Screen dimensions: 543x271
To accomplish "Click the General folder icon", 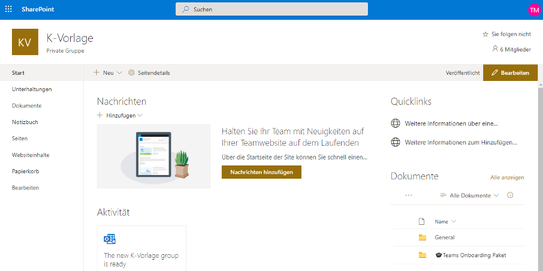I will [422, 237].
